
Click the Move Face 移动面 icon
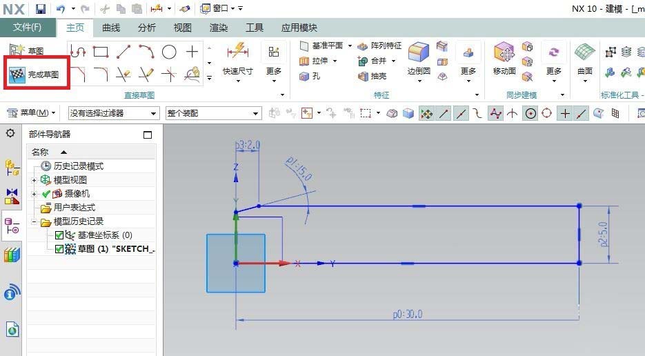tap(504, 52)
